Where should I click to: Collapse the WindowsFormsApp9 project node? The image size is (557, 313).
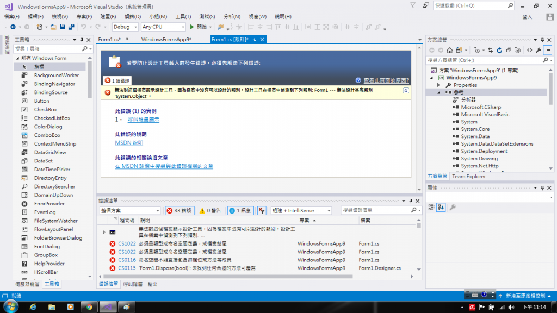[x=431, y=78]
